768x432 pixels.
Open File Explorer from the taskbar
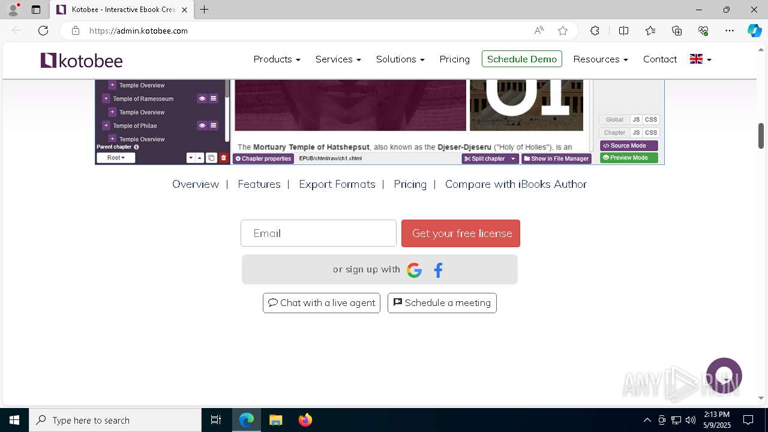tap(275, 420)
